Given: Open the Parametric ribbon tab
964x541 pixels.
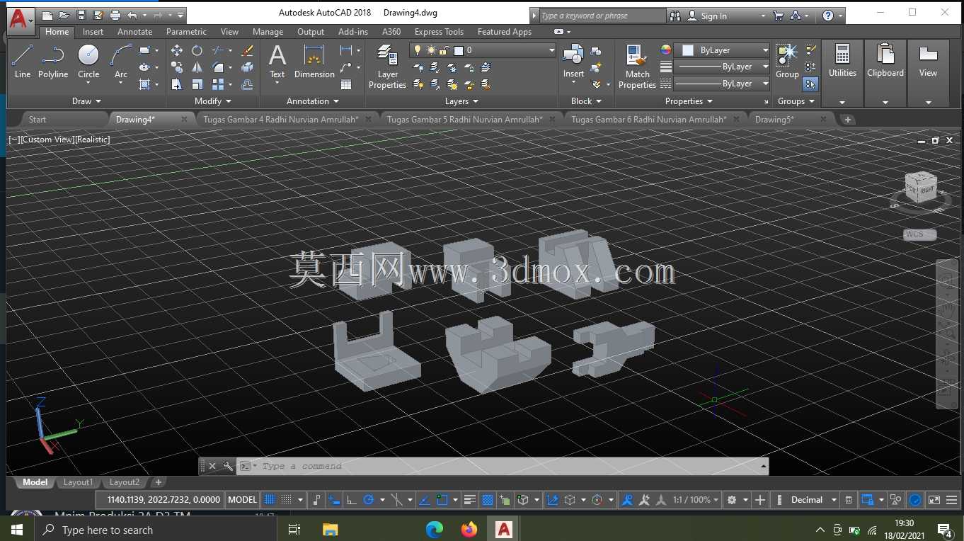Looking at the screenshot, I should [186, 32].
